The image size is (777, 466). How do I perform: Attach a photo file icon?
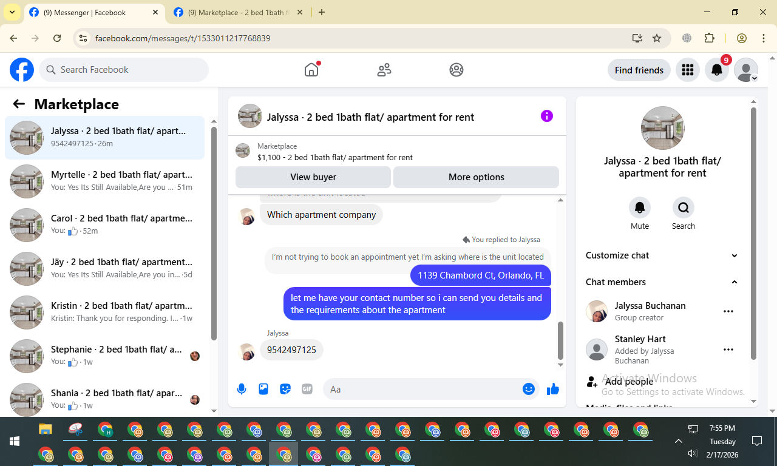point(263,389)
